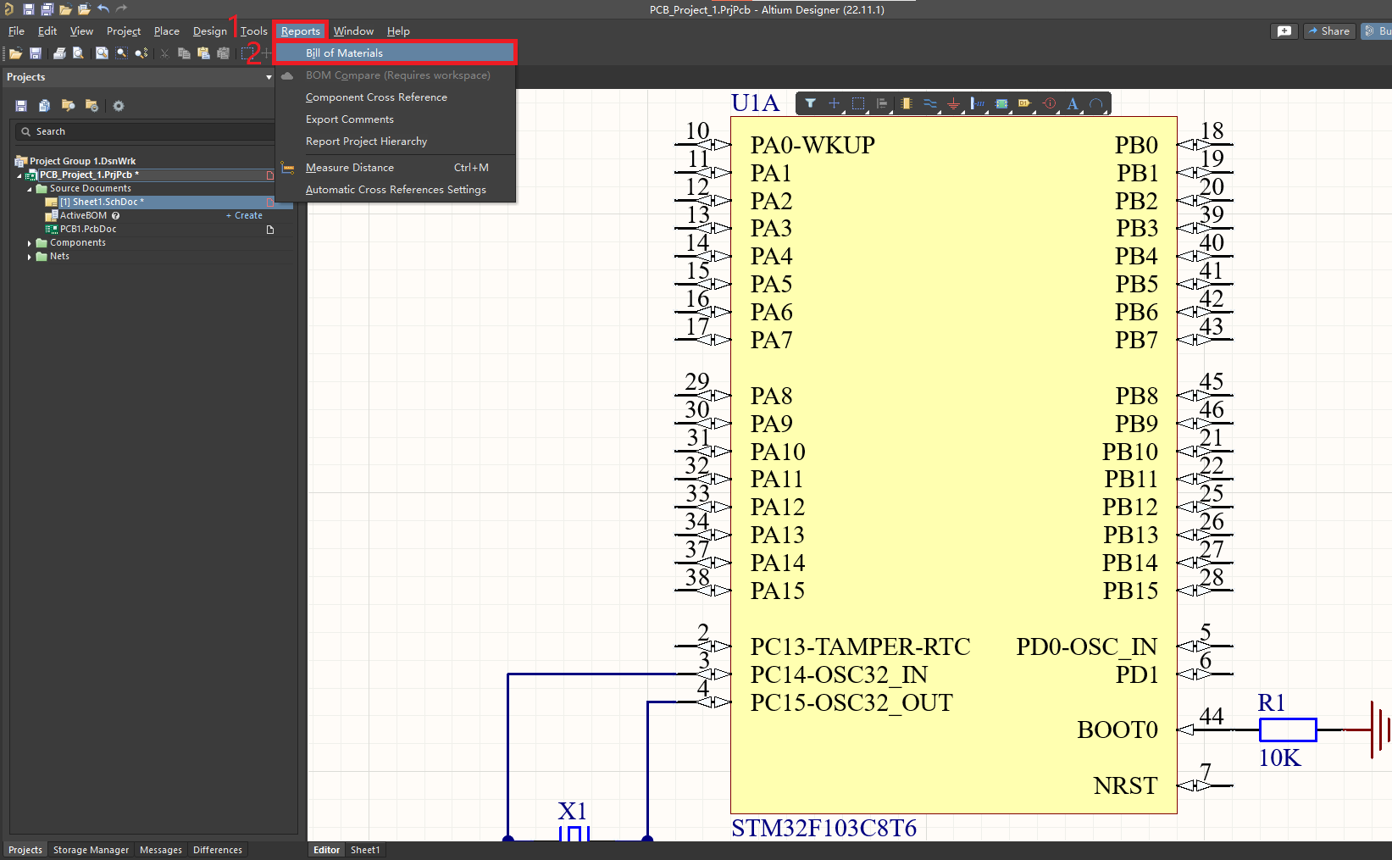Select PCB1.PcbDoc in project tree
This screenshot has width=1392, height=860.
pyautogui.click(x=88, y=230)
